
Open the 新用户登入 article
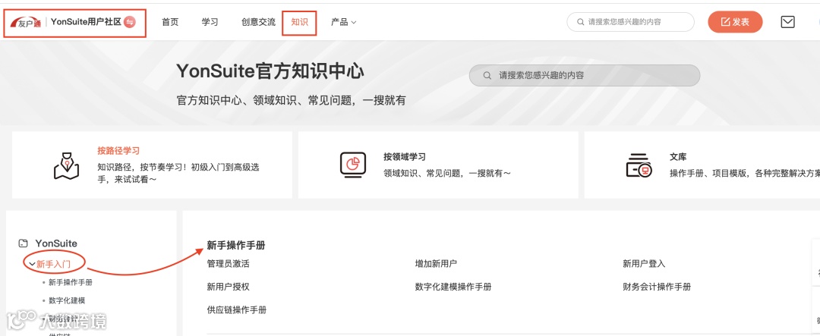(x=644, y=263)
